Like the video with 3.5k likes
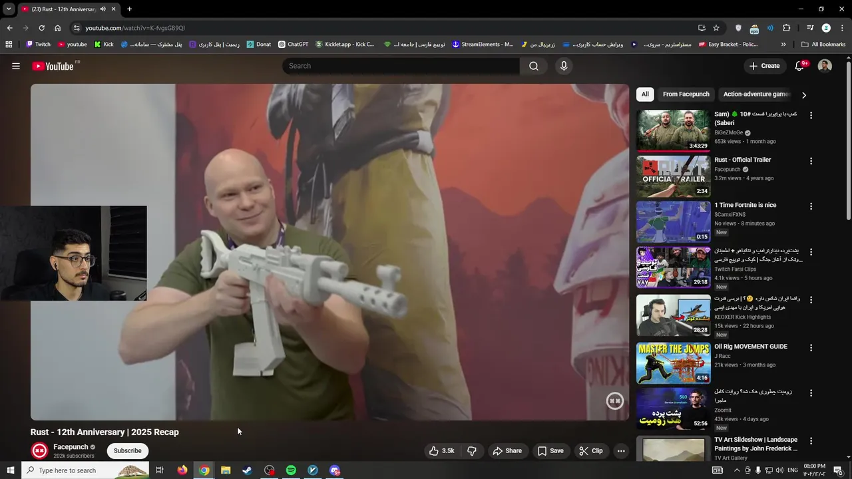Screen dimensions: 852x479 click(x=441, y=450)
